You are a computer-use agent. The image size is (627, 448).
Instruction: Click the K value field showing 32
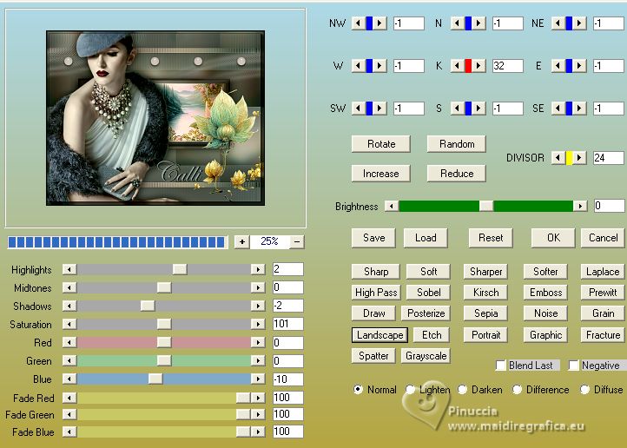[x=508, y=65]
